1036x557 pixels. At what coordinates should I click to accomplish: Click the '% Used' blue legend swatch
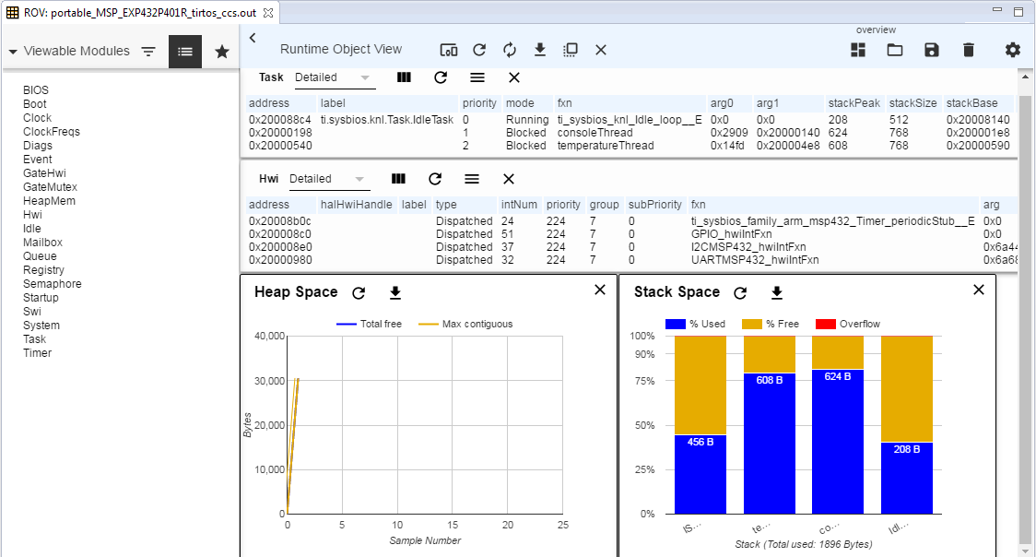[675, 324]
